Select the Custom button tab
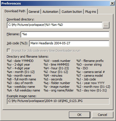The height and width of the screenshot is (121, 116). coord(72,12)
